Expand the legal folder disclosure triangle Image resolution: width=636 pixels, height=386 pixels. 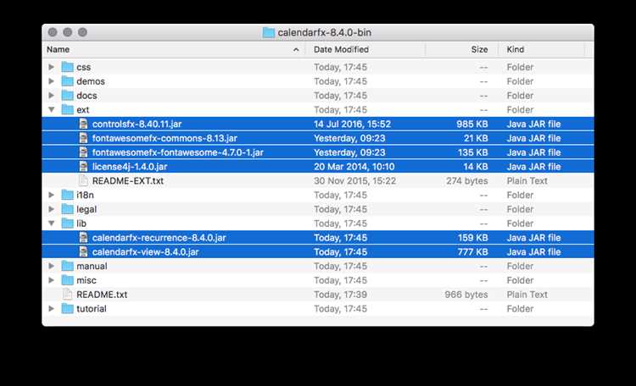[x=51, y=209]
